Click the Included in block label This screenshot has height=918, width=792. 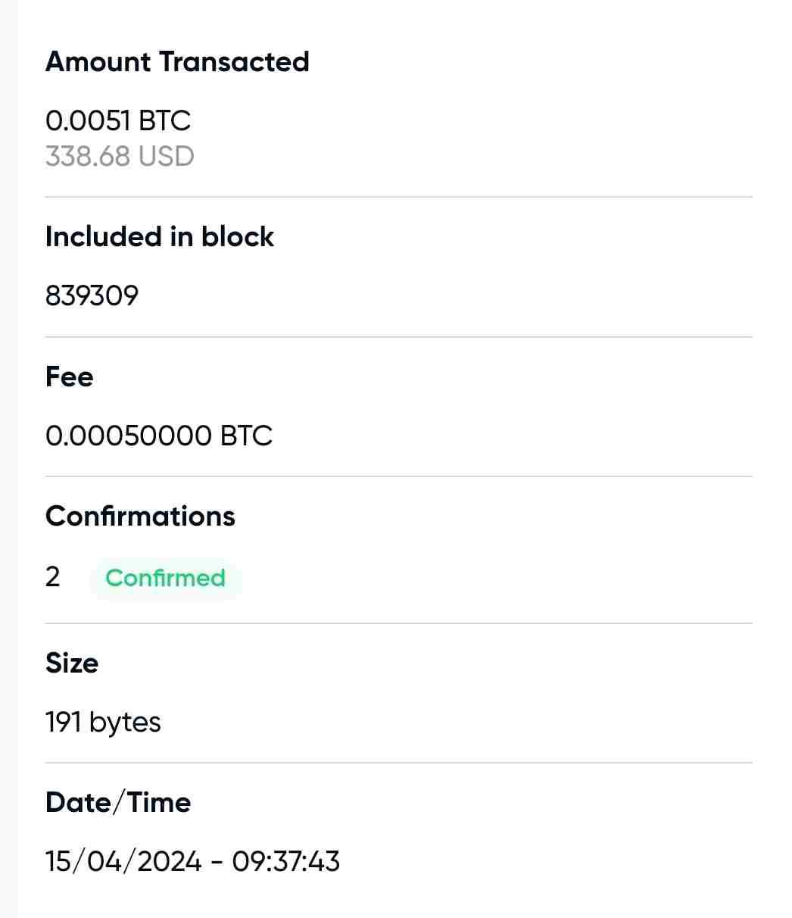[x=159, y=236]
